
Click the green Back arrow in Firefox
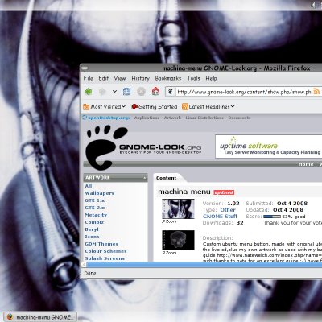[x=88, y=92]
